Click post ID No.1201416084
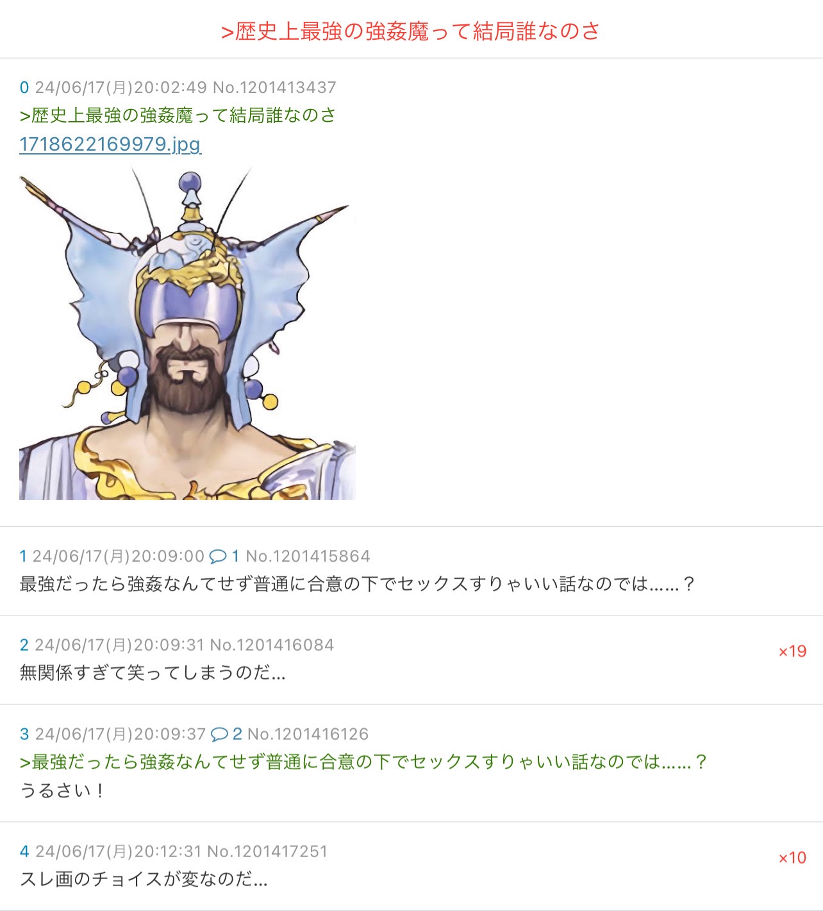Screen dimensions: 823x911 click(x=272, y=645)
